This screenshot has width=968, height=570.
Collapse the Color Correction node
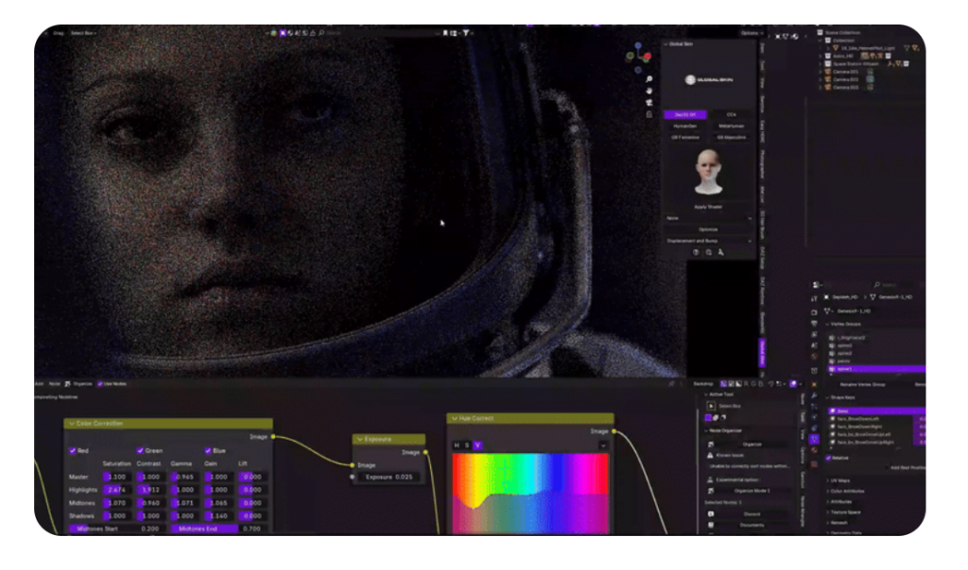coord(71,424)
